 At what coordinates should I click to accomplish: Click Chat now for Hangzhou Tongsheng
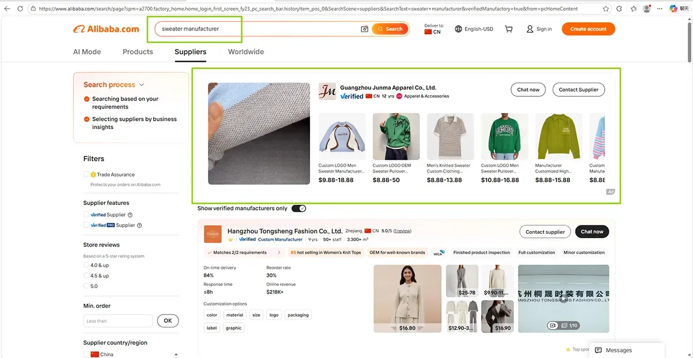tap(592, 232)
